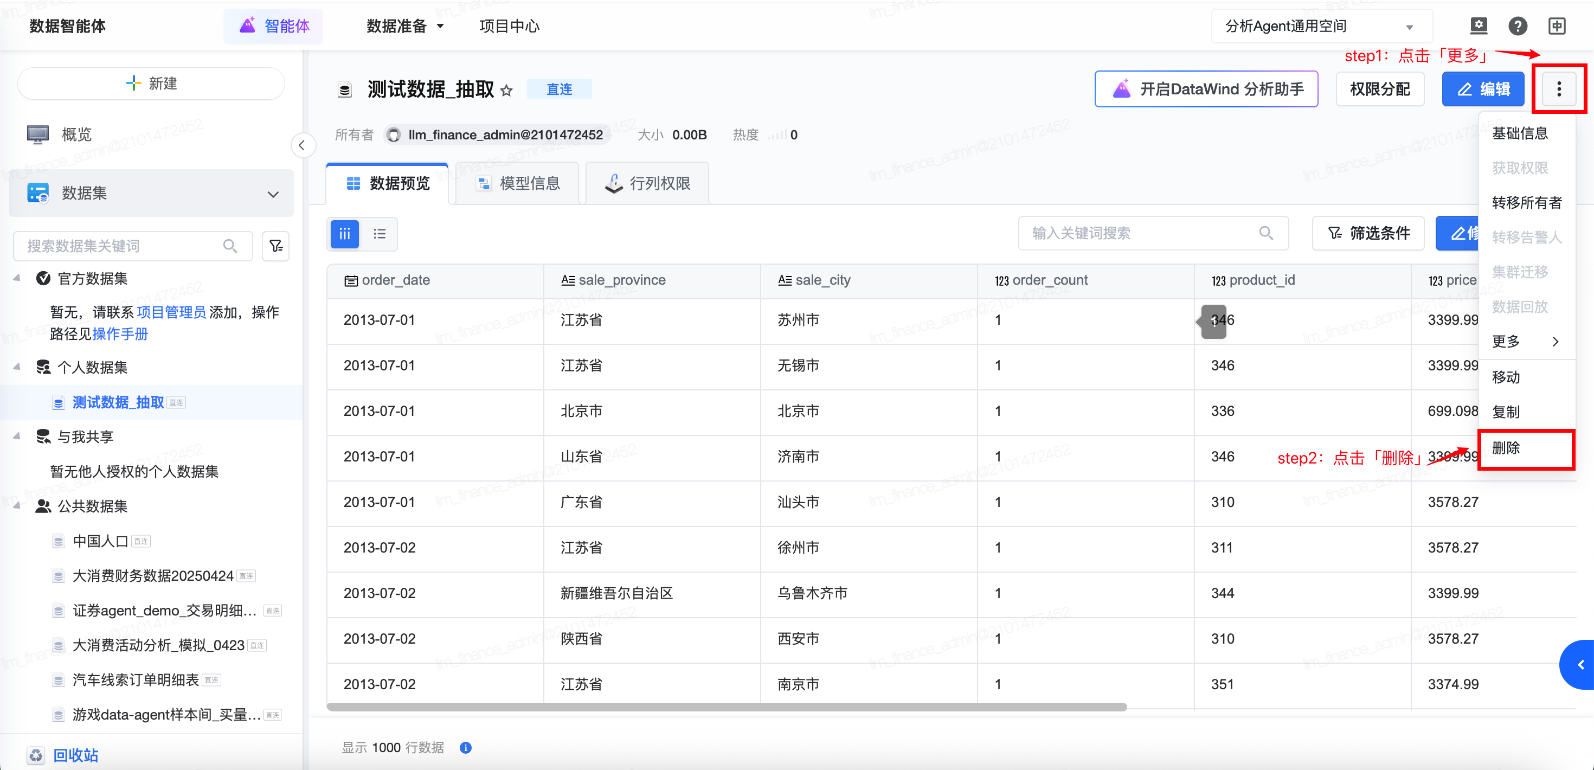Collapse the left sidebar with arrow button
This screenshot has width=1594, height=770.
point(302,145)
